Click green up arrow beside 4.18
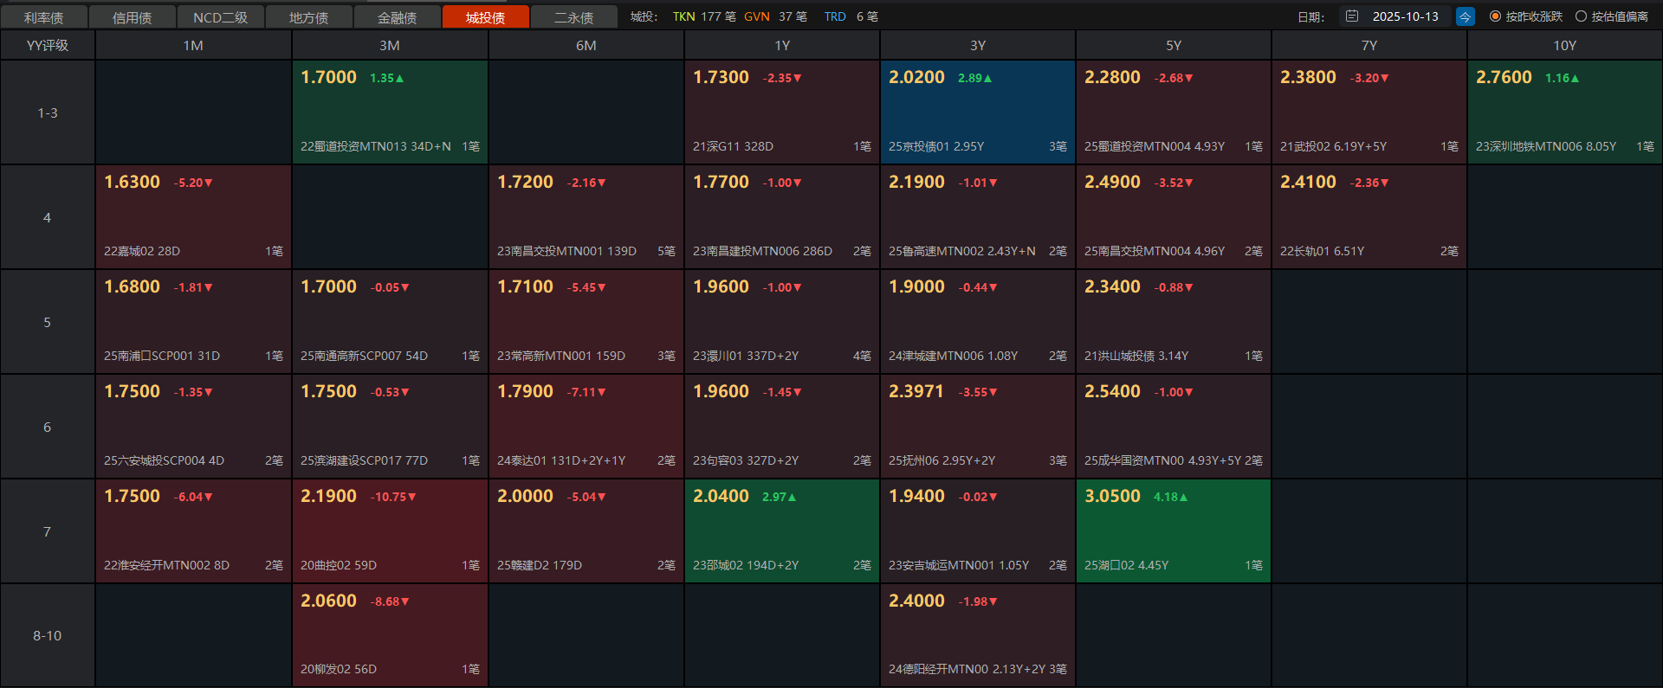 tap(1183, 498)
